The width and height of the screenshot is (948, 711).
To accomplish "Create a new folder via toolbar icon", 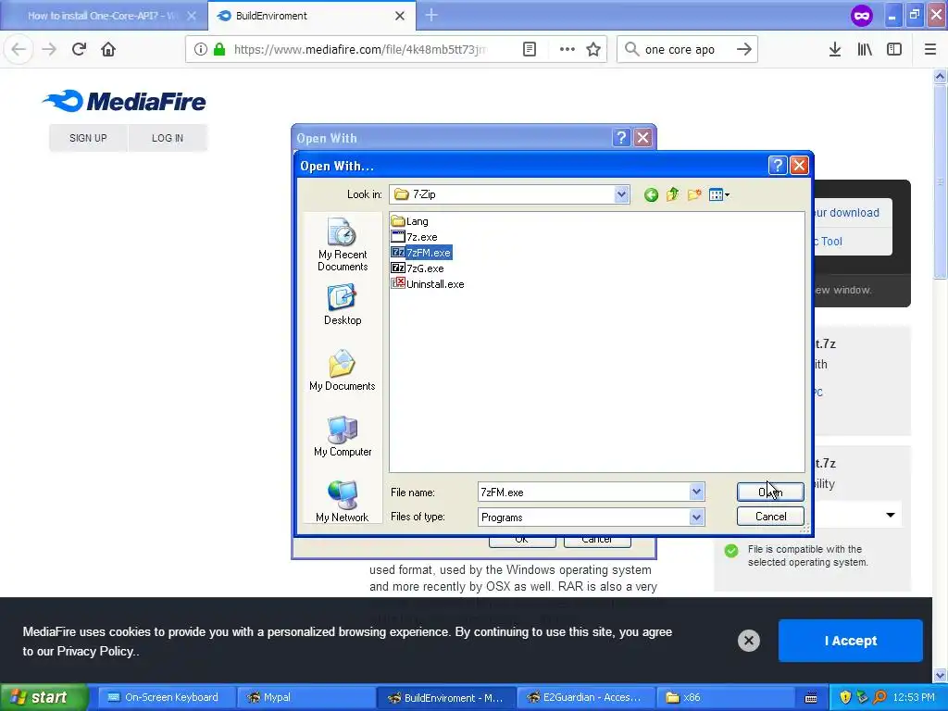I will [694, 194].
